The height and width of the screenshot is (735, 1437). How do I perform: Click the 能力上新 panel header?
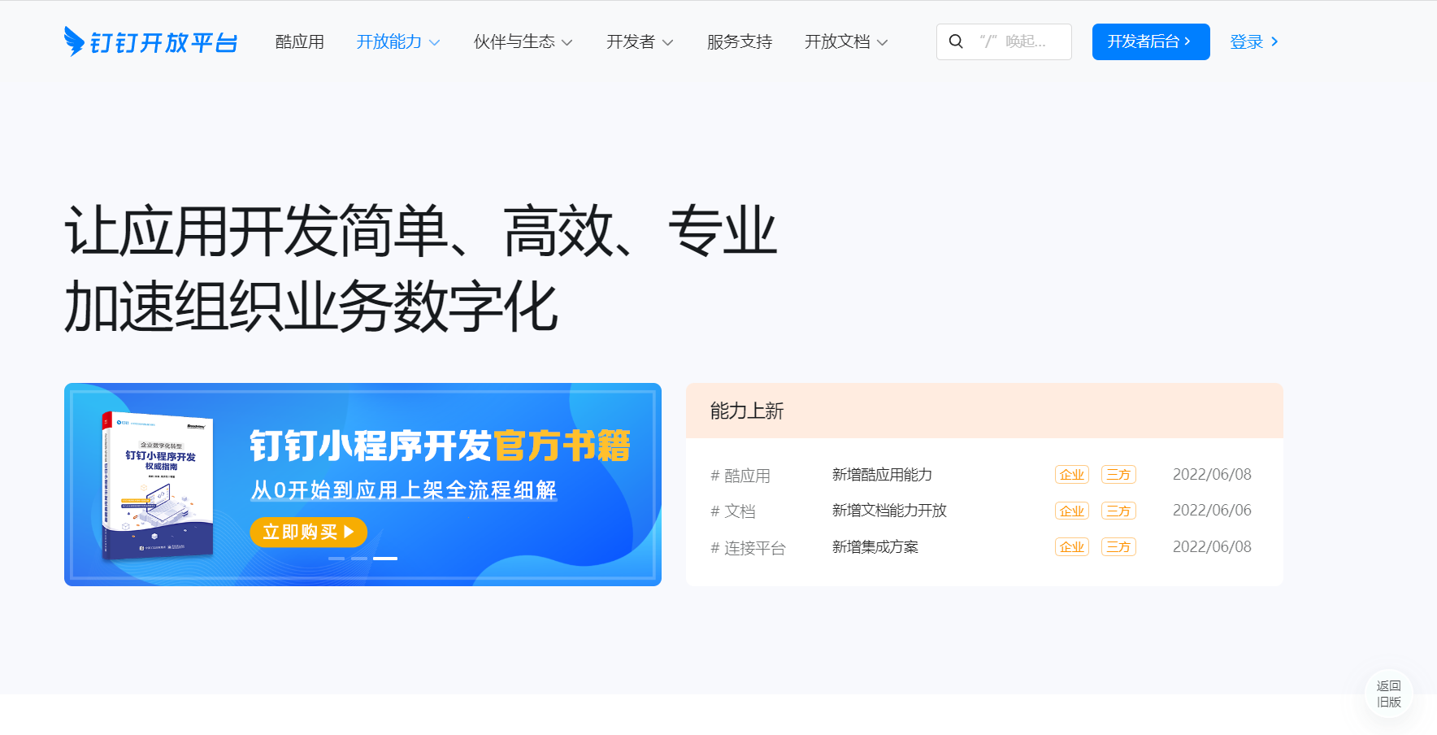pyautogui.click(x=984, y=411)
